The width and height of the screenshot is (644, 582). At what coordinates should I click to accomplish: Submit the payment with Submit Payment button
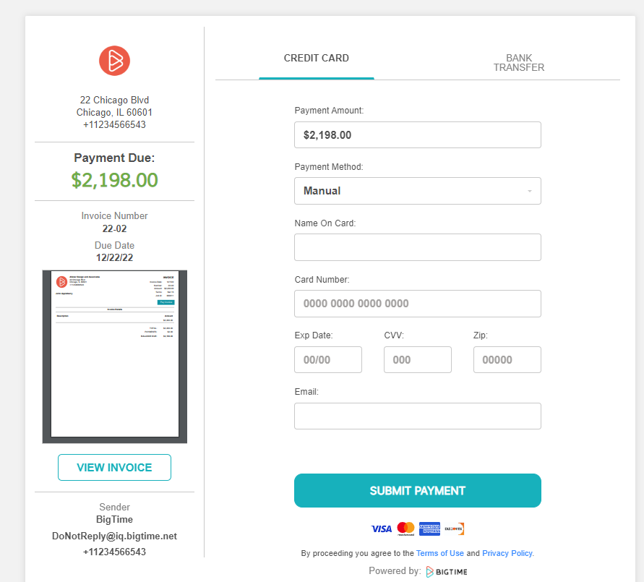pos(418,490)
